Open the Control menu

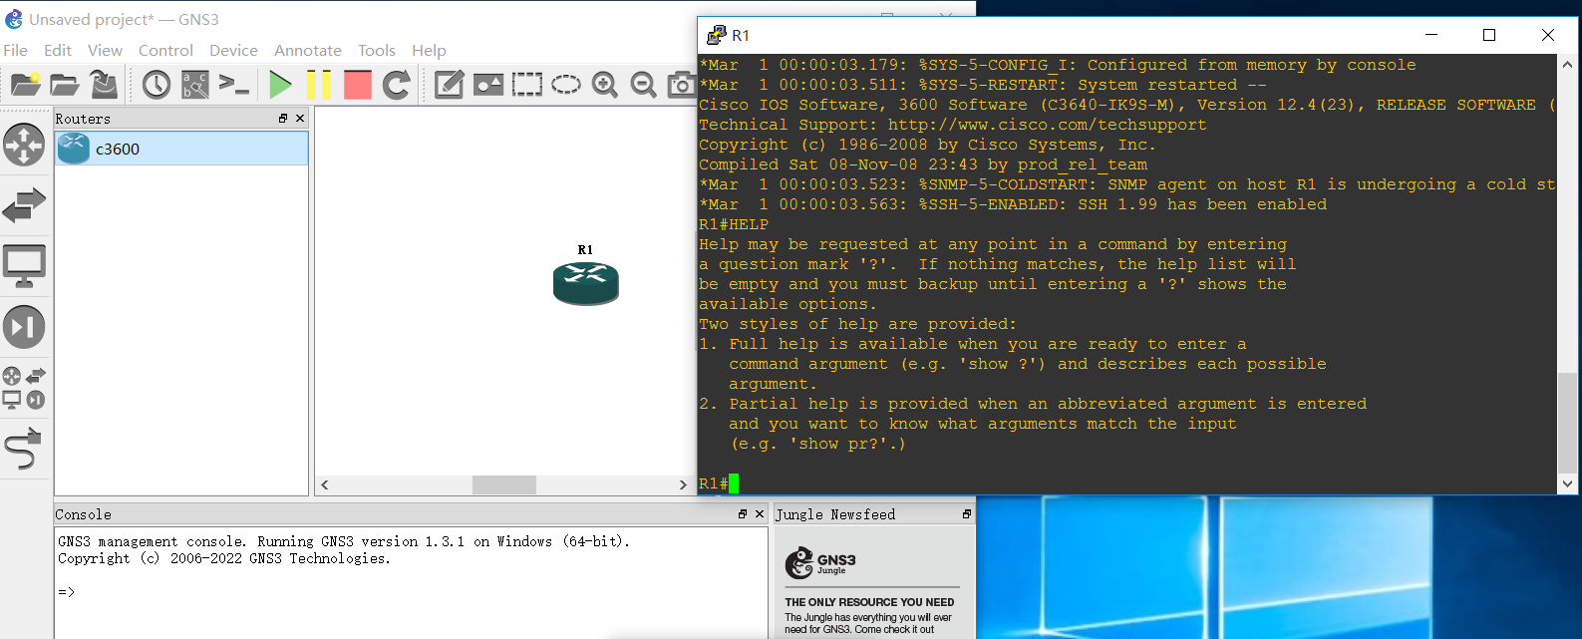tap(165, 50)
